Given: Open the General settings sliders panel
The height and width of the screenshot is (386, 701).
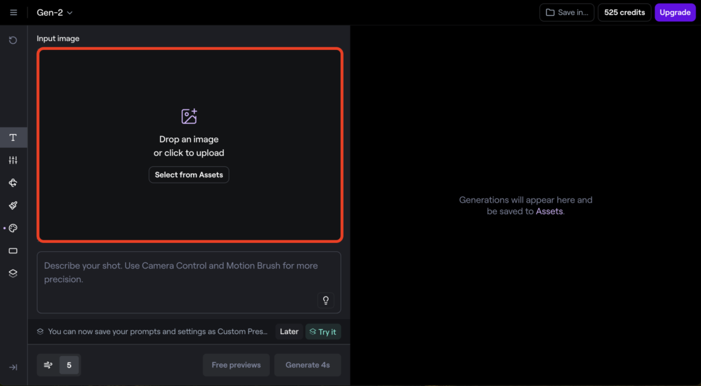Looking at the screenshot, I should (x=13, y=160).
